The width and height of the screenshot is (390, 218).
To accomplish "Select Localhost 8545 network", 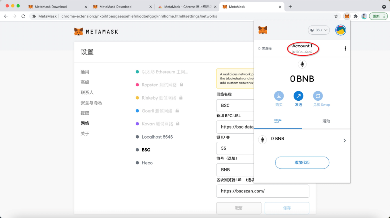I will pos(157,137).
